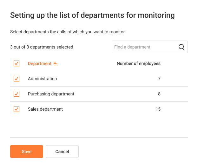Toggle the select-all departments checkbox

coord(16,63)
